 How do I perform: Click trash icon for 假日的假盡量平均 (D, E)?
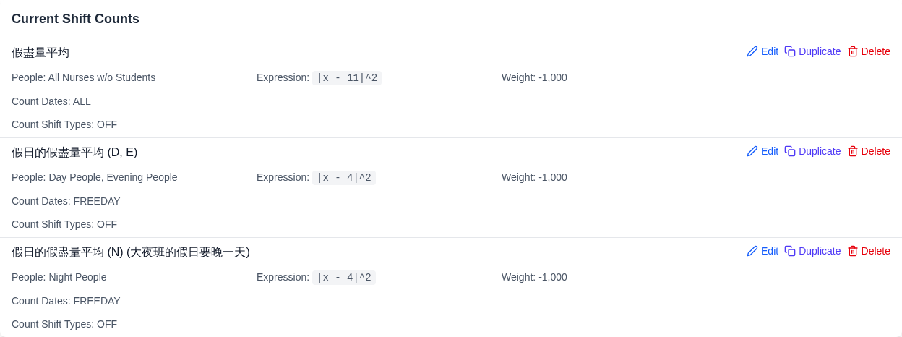853,151
